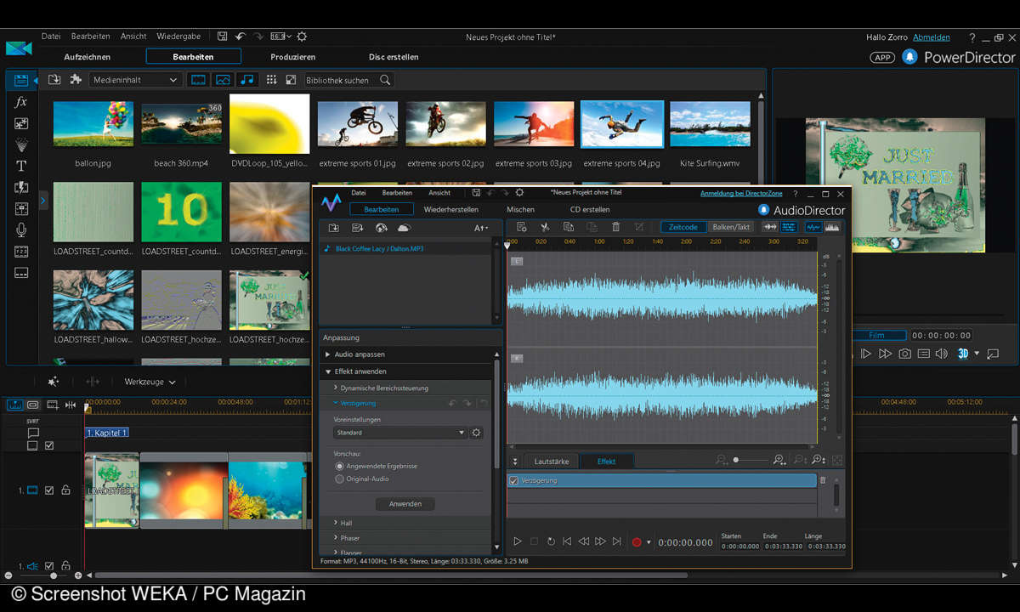Open the Werkzeuge dropdown above the timeline
1020x612 pixels.
click(x=150, y=382)
